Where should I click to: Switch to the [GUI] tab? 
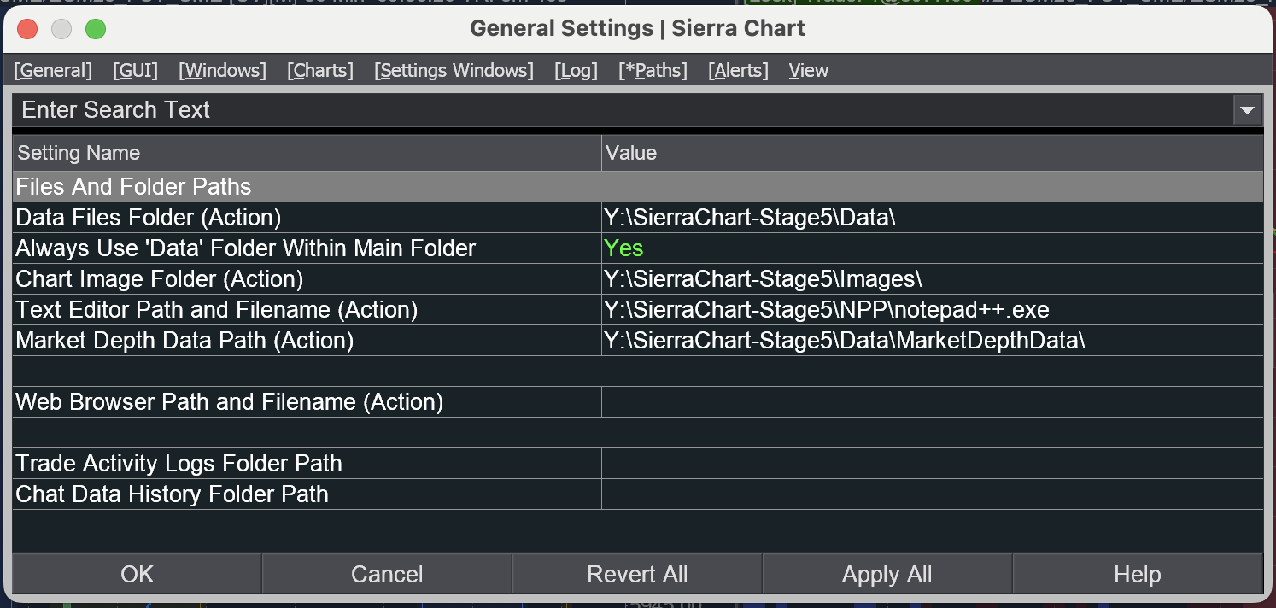click(x=135, y=70)
